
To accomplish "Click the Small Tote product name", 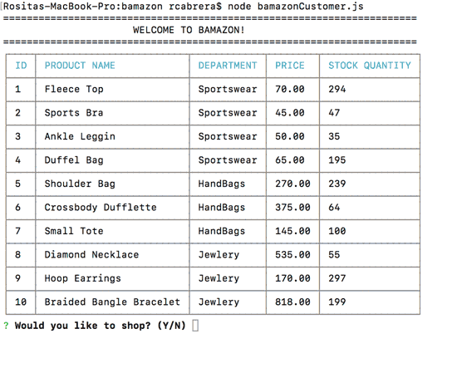I will point(74,231).
